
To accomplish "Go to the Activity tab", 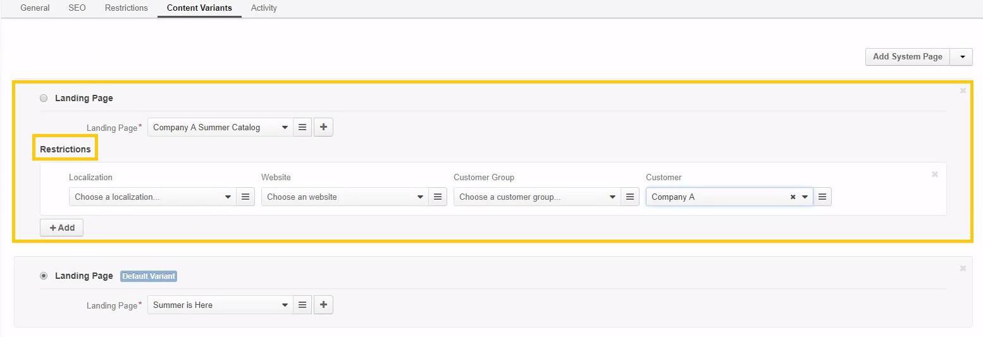I will click(x=264, y=8).
